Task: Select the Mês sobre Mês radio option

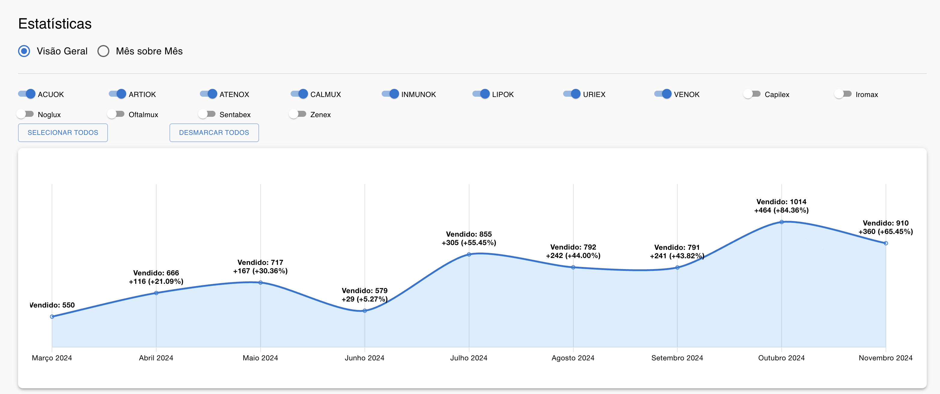Action: pyautogui.click(x=103, y=51)
